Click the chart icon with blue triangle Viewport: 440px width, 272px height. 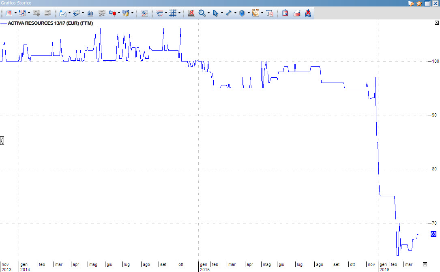pos(76,13)
